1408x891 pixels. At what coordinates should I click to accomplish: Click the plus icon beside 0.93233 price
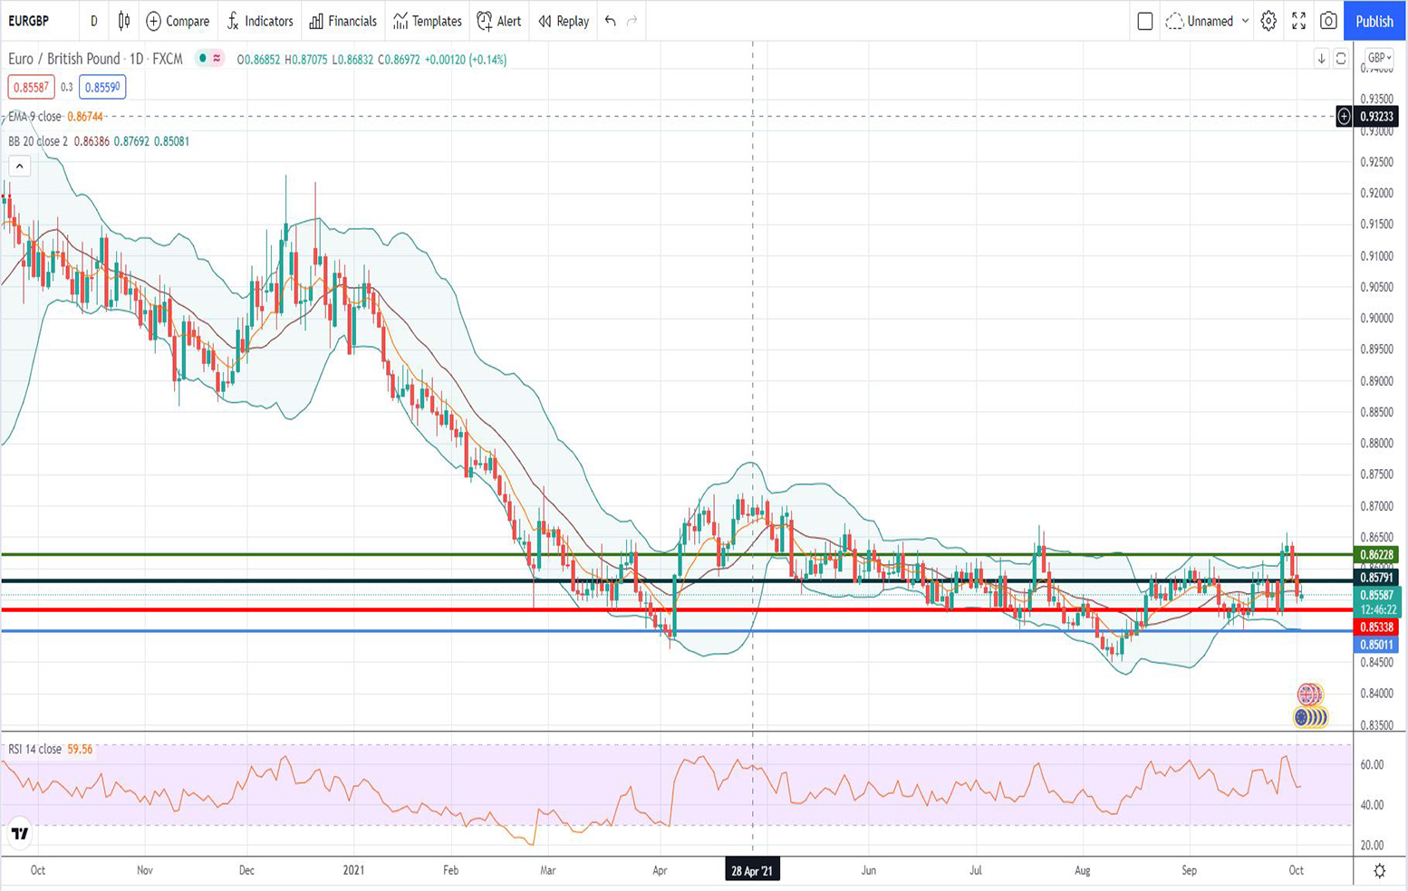pyautogui.click(x=1344, y=116)
